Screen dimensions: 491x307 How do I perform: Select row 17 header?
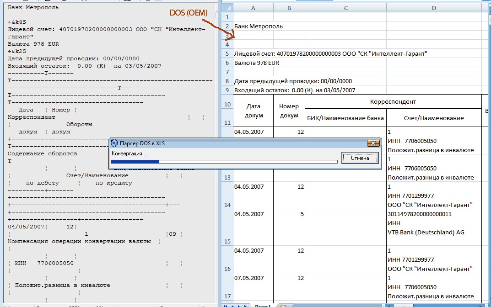point(227,287)
